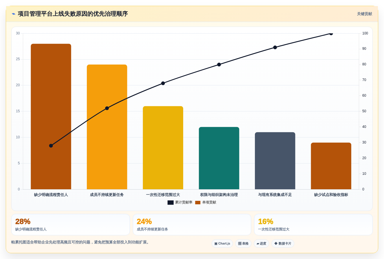Click the 24% value text
Image resolution: width=384 pixels, height=259 pixels.
pos(144,221)
